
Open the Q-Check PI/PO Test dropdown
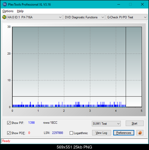[127, 17]
